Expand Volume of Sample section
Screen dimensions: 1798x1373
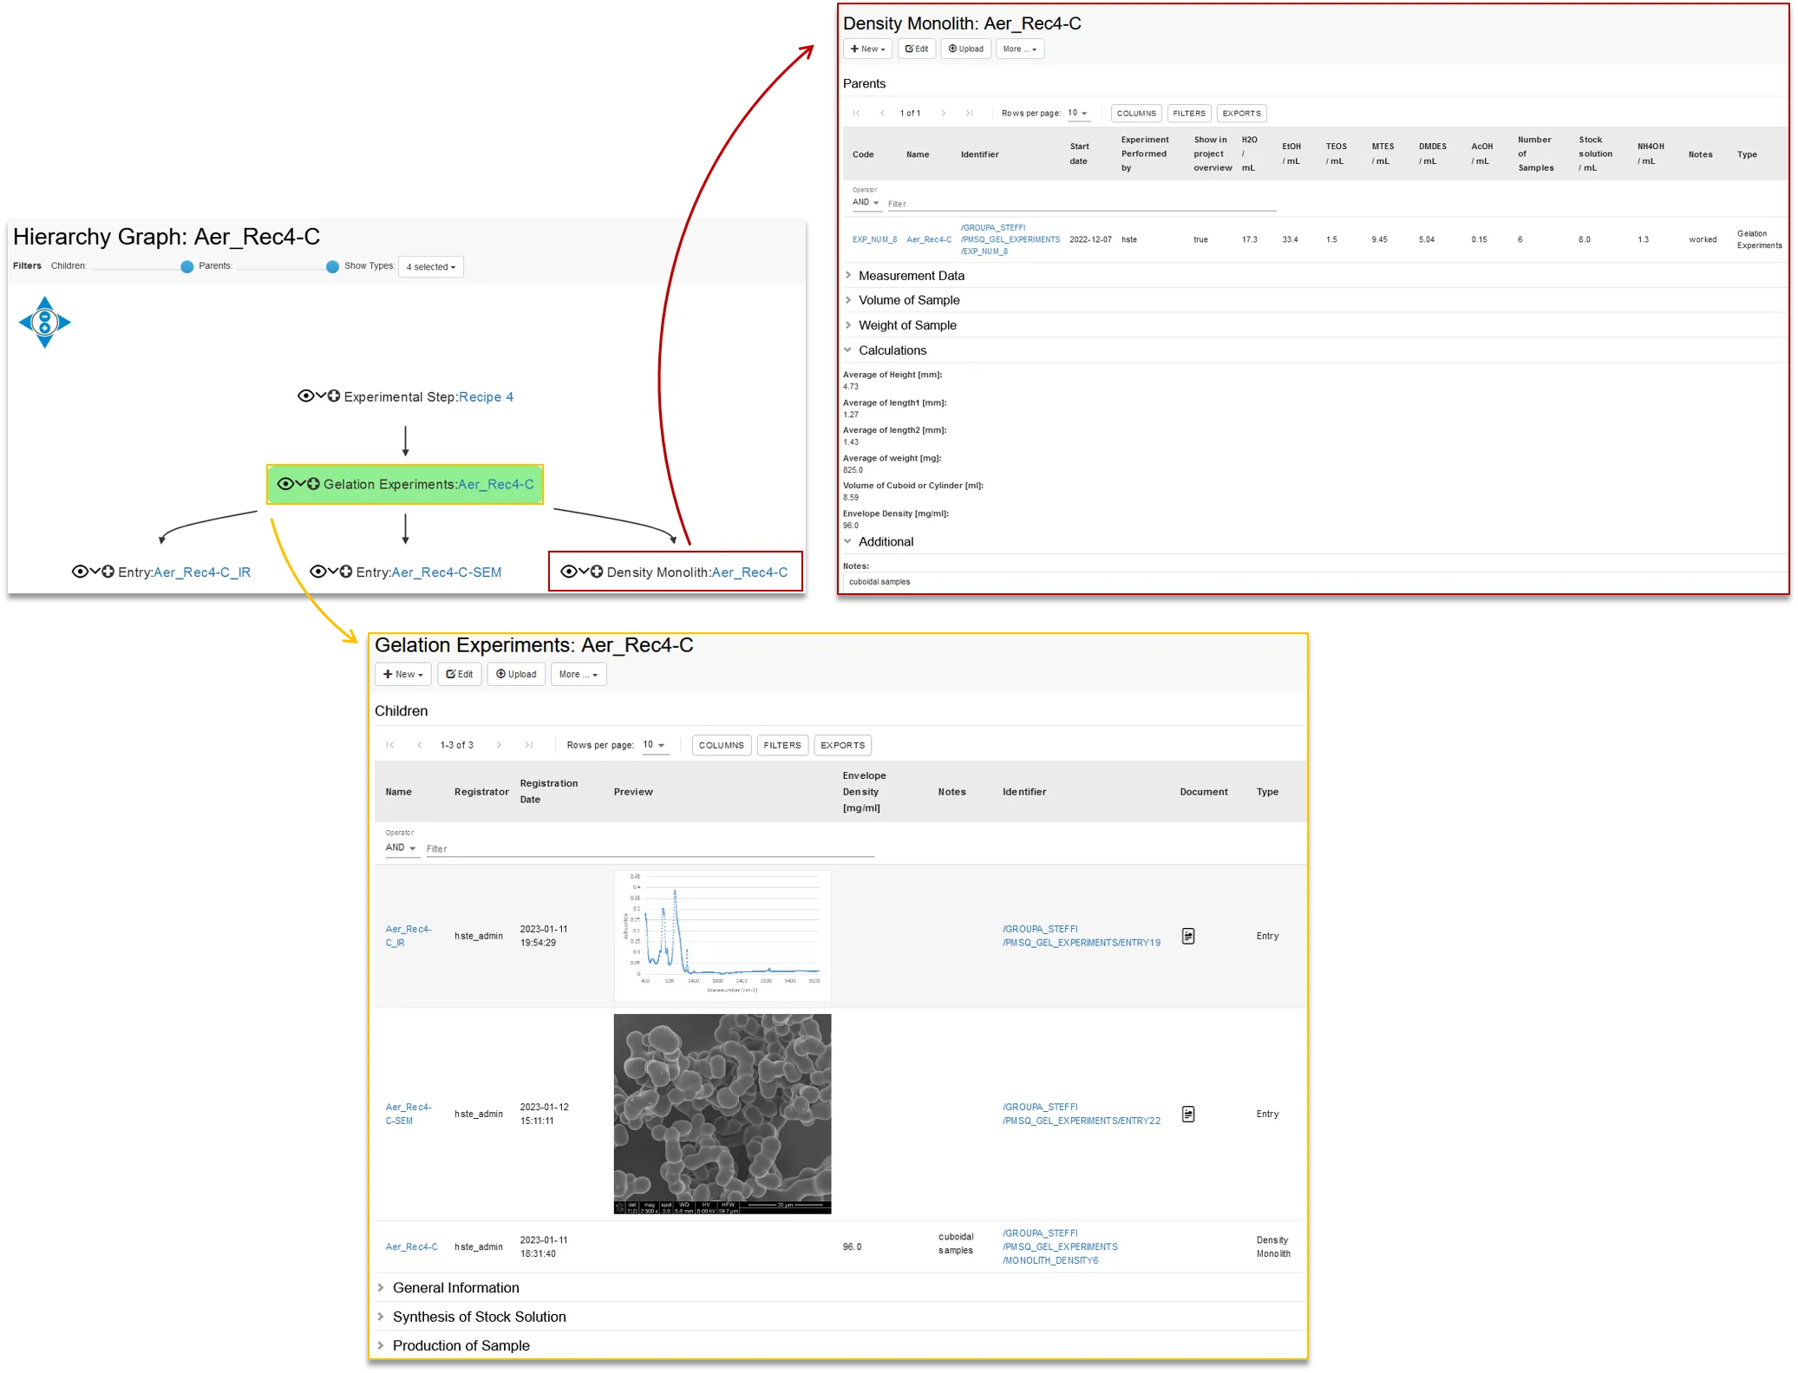coord(908,300)
